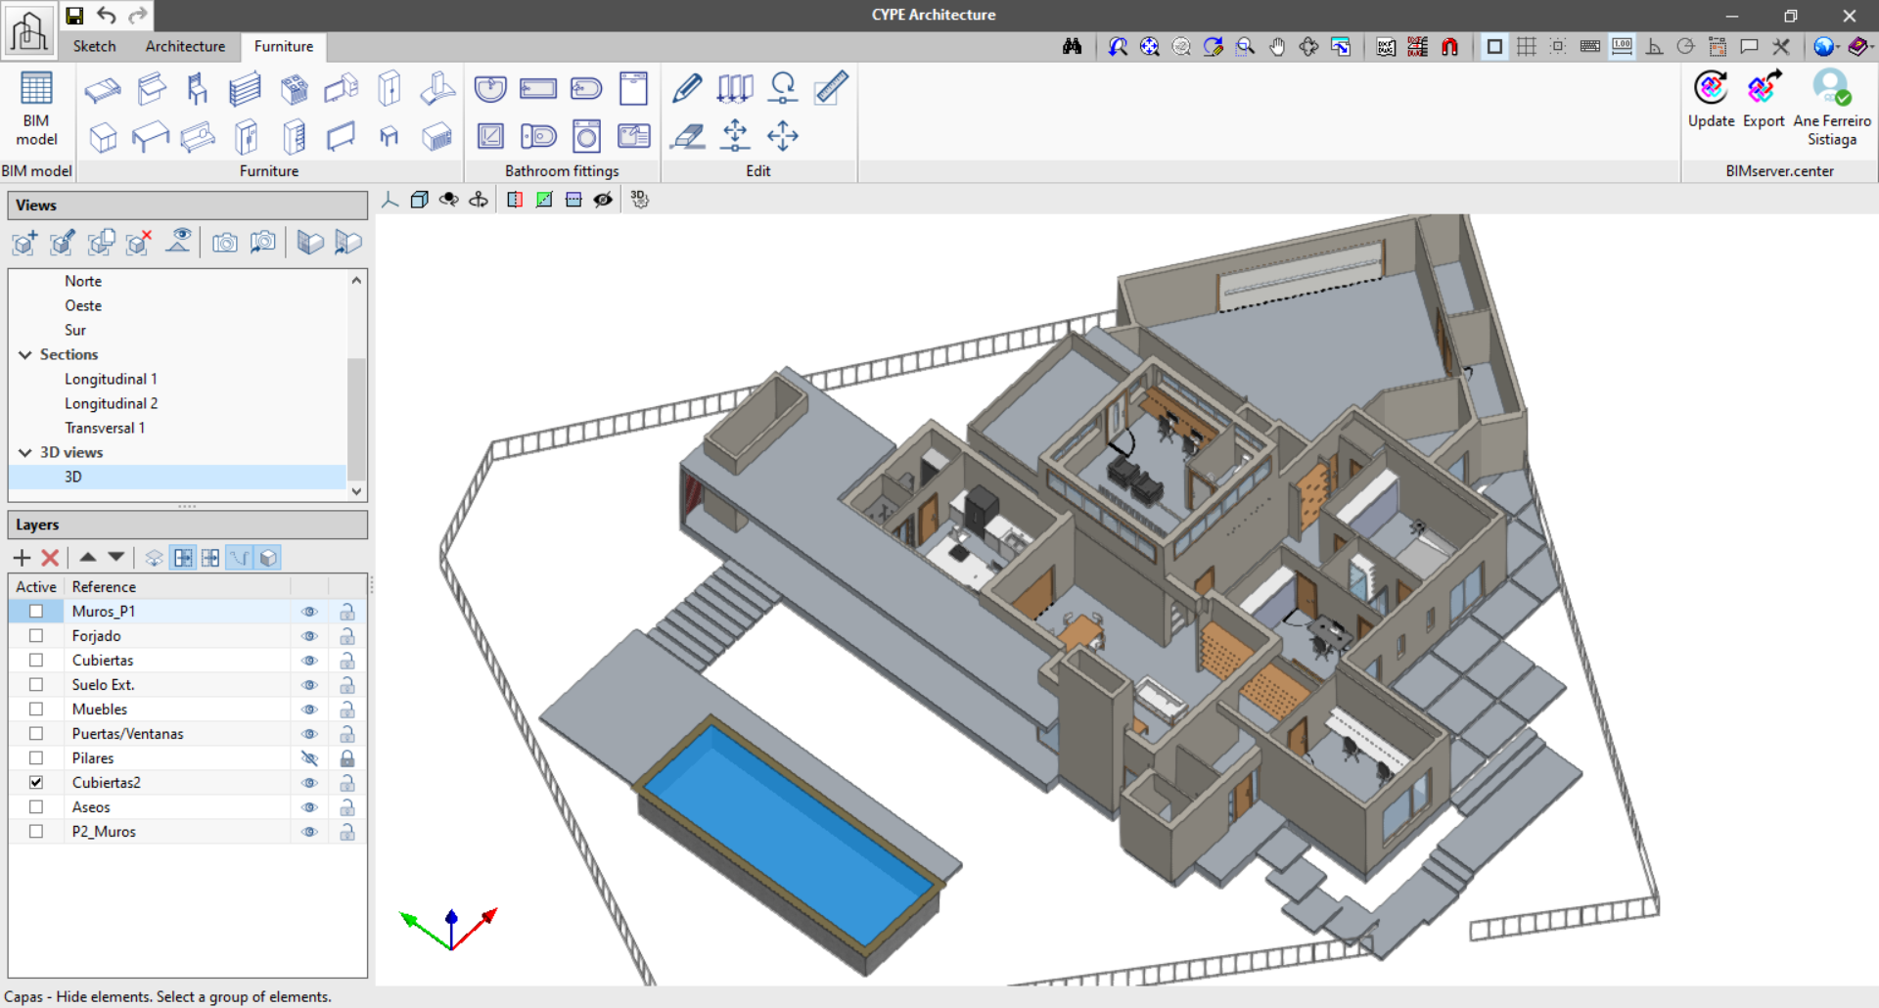Select the pencil Edit tool
Screen dimensions: 1879x1008
click(x=687, y=89)
